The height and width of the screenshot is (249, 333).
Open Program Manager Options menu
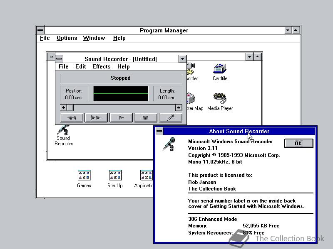tap(67, 38)
